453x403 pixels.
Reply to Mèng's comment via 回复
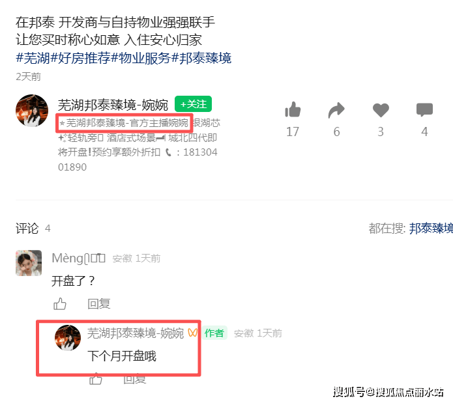tap(99, 304)
